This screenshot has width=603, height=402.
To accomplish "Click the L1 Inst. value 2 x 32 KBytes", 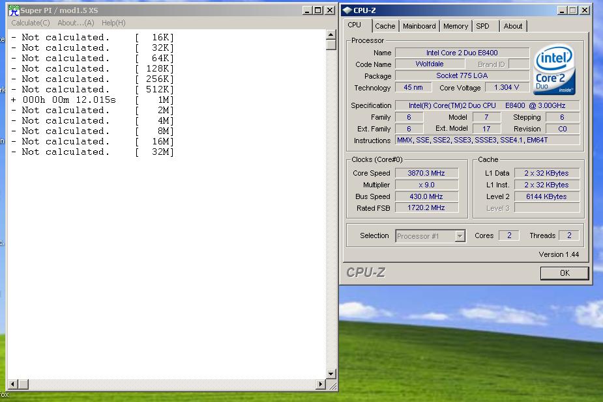I will [546, 185].
